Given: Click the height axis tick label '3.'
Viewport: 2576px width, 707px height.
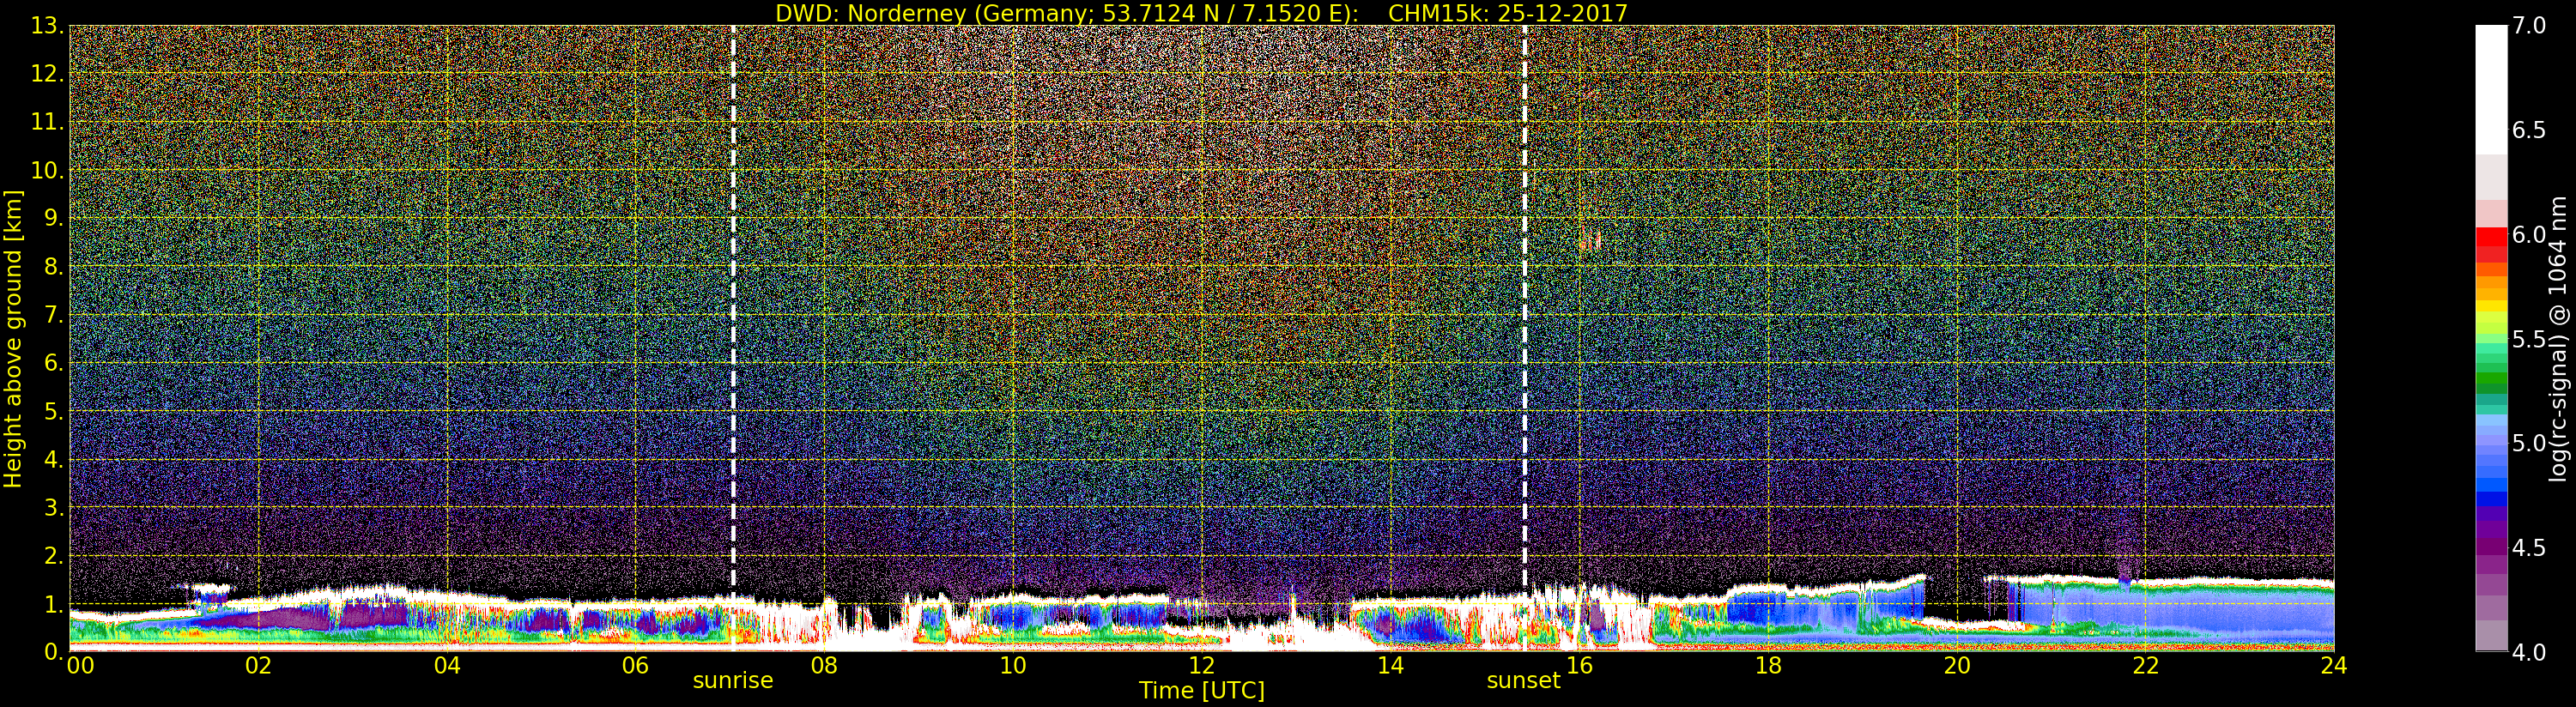Looking at the screenshot, I should point(54,507).
